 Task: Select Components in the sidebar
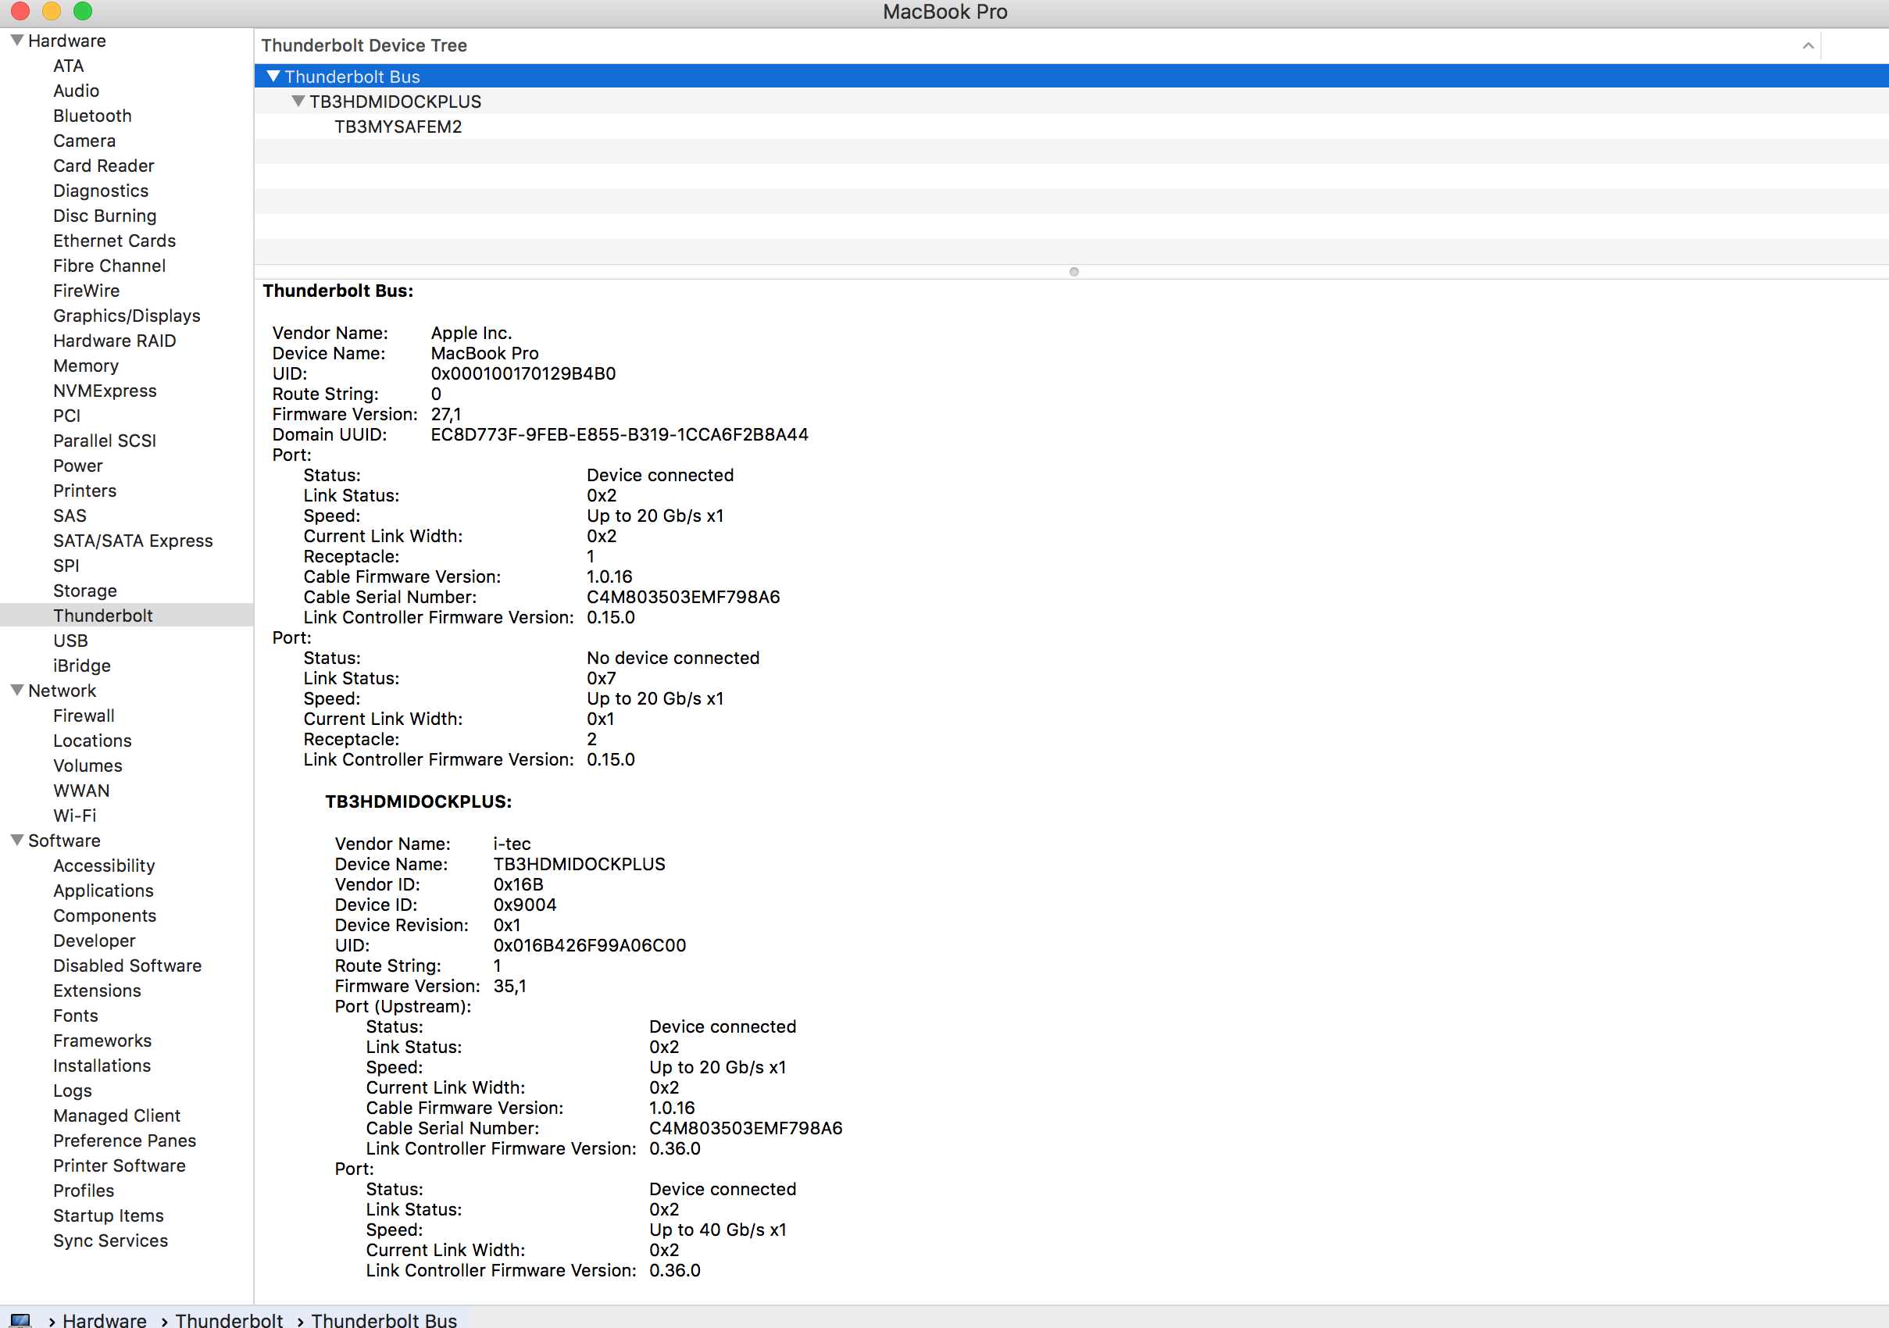(105, 916)
